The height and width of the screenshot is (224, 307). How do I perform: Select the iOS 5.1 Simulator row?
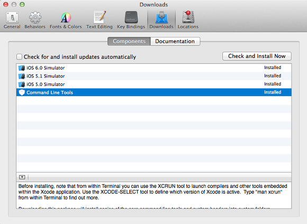coord(154,76)
